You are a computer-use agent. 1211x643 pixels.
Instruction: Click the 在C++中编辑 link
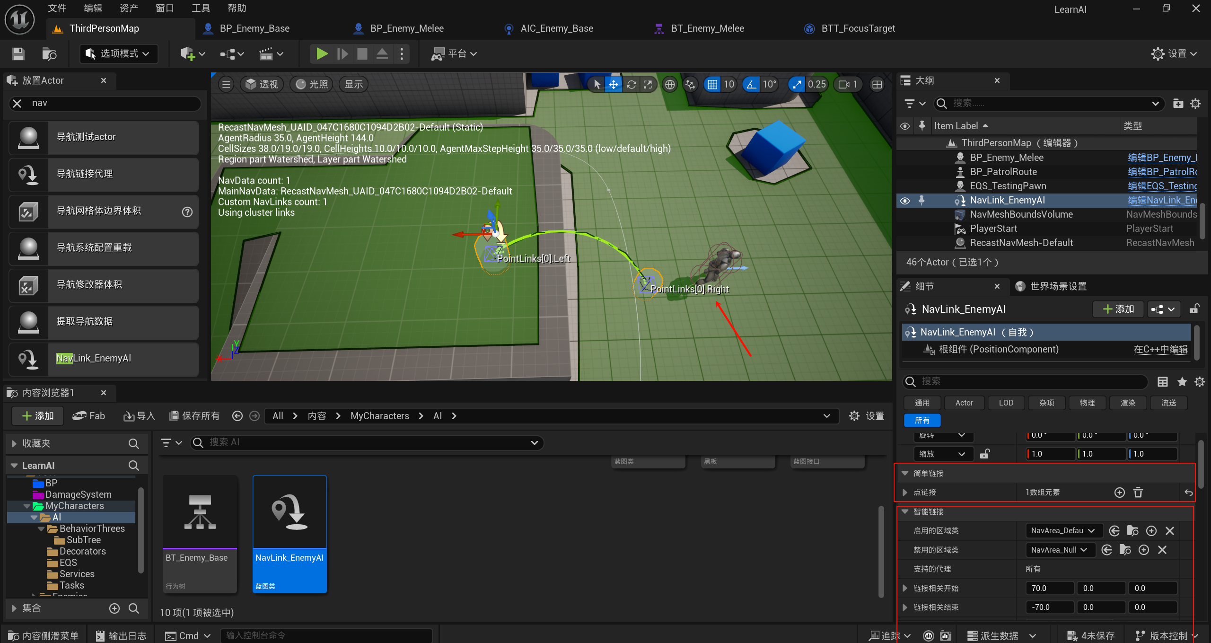click(x=1160, y=349)
